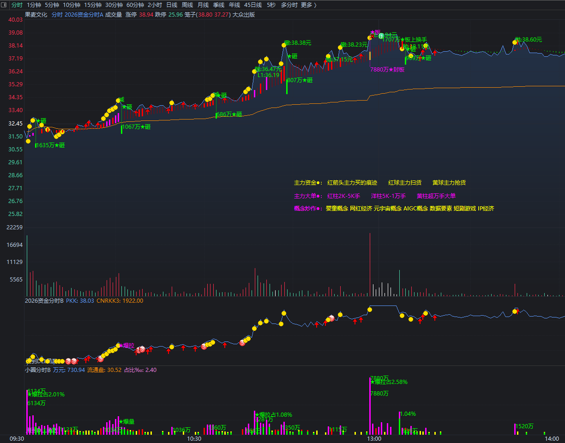The width and height of the screenshot is (565, 443).
Task: Click the 撤:38.38元 annotation
Action: coord(298,43)
